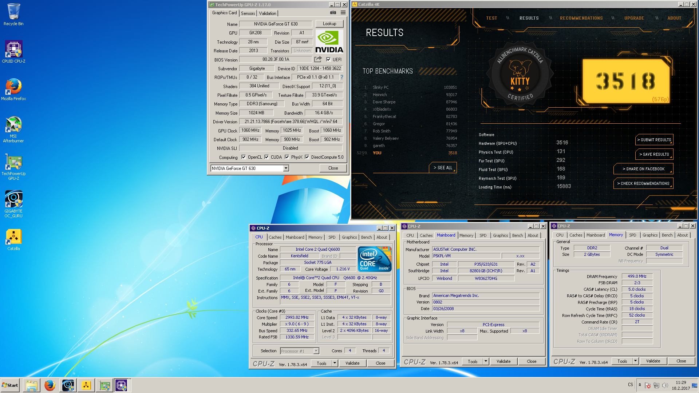
Task: Open RECOMMENDATIONS section in Catzilla
Action: coord(581,18)
